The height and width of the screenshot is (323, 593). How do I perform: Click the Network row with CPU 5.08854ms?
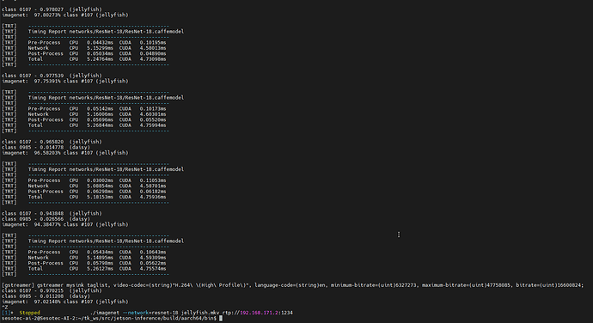[x=84, y=186]
